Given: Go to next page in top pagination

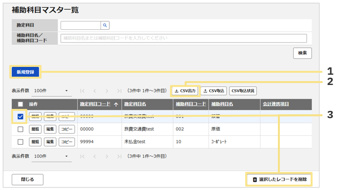Looking at the screenshot, I should click(107, 91).
